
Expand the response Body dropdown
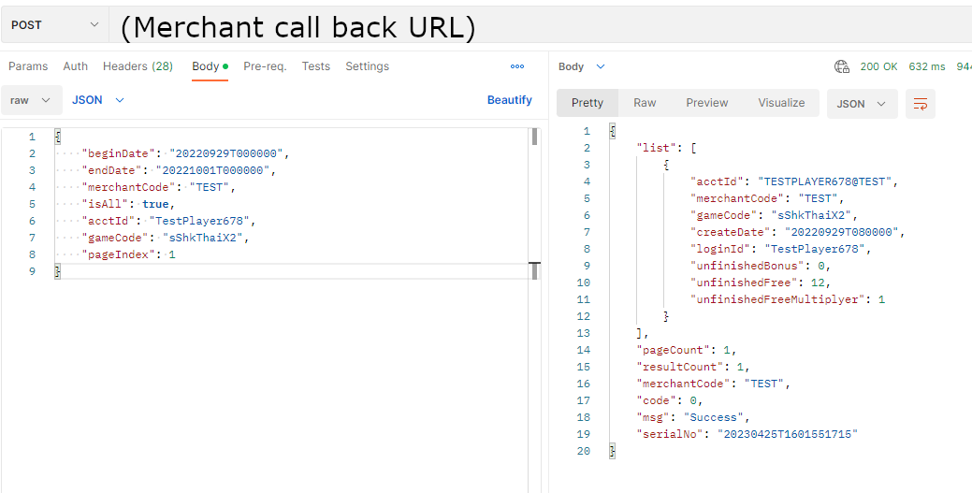(582, 66)
